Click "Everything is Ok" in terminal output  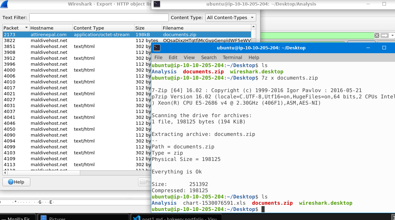point(177,172)
